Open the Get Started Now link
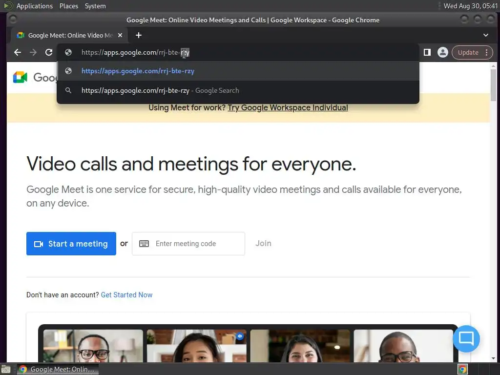Screen dimensions: 500x375 (126, 294)
